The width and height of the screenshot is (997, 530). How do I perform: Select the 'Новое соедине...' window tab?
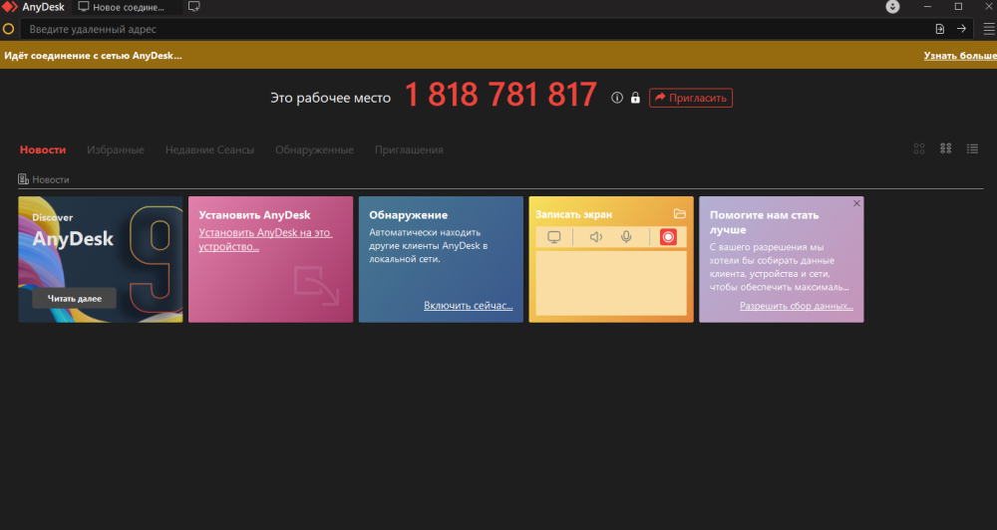pyautogui.click(x=128, y=8)
